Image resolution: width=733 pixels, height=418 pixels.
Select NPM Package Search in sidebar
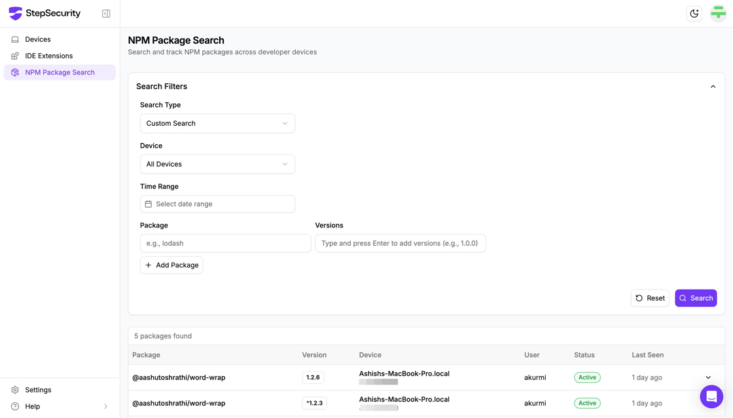pyautogui.click(x=60, y=72)
